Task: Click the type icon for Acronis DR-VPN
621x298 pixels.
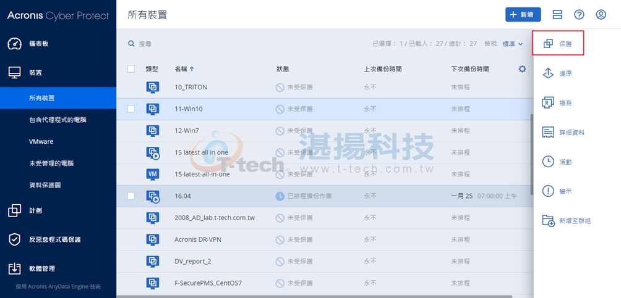Action: point(153,239)
